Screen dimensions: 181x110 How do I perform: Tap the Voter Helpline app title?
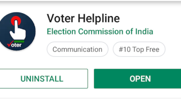[x=83, y=18]
